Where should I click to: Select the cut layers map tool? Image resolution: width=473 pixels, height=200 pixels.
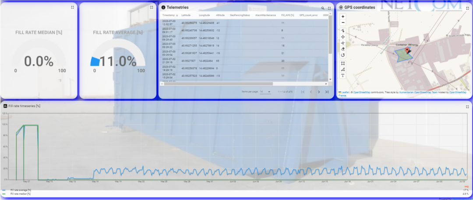coord(342,43)
